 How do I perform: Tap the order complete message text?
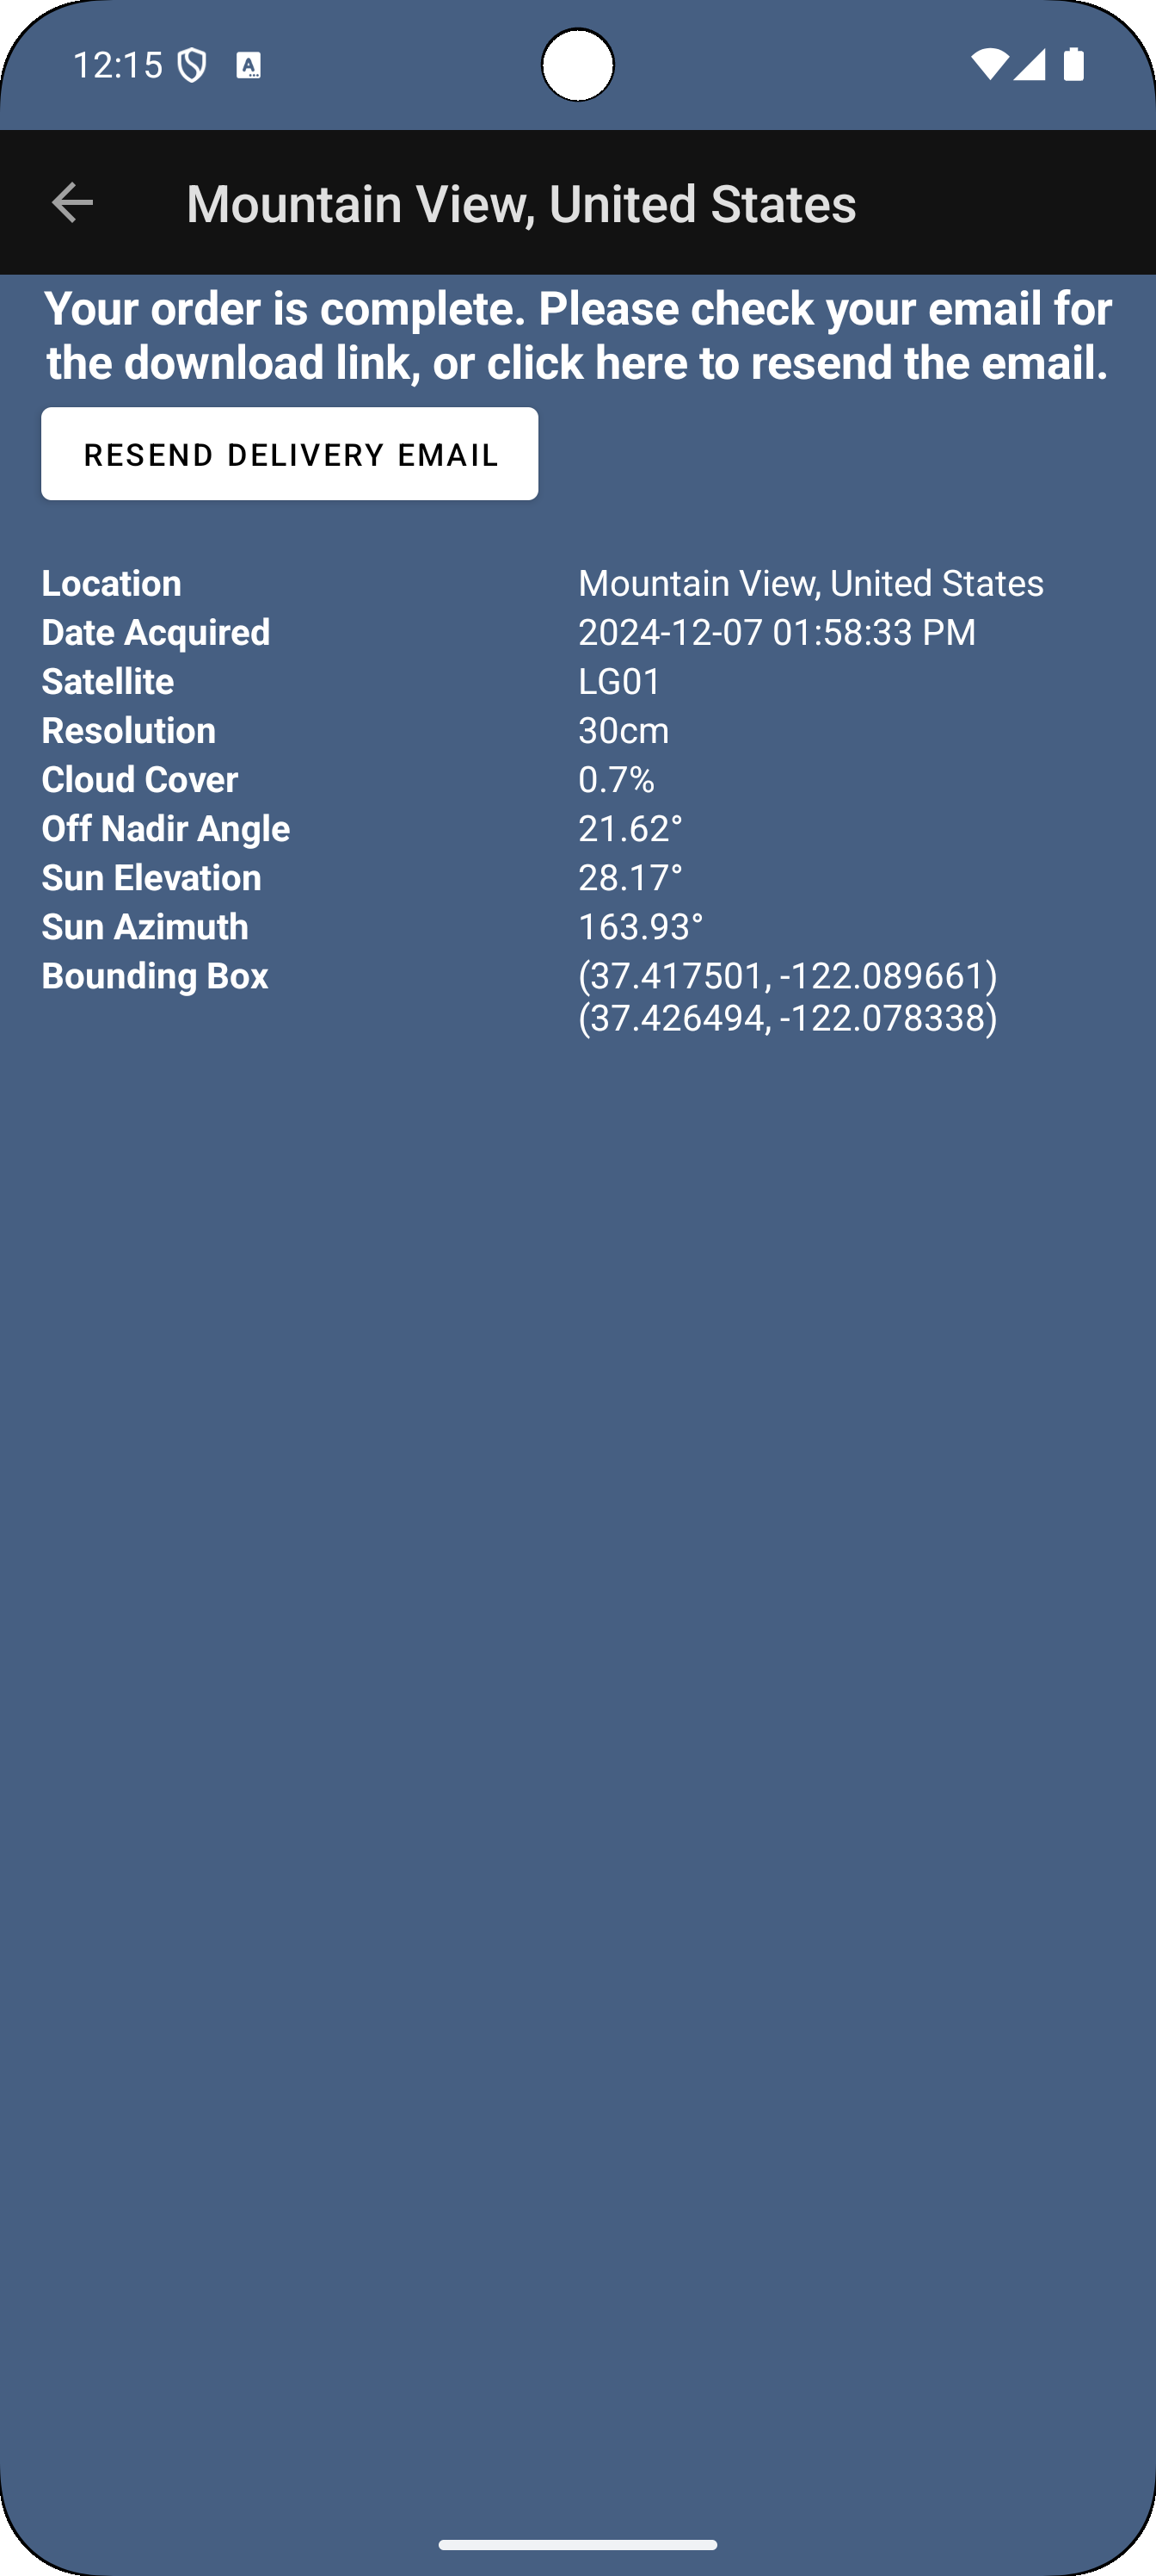[577, 335]
